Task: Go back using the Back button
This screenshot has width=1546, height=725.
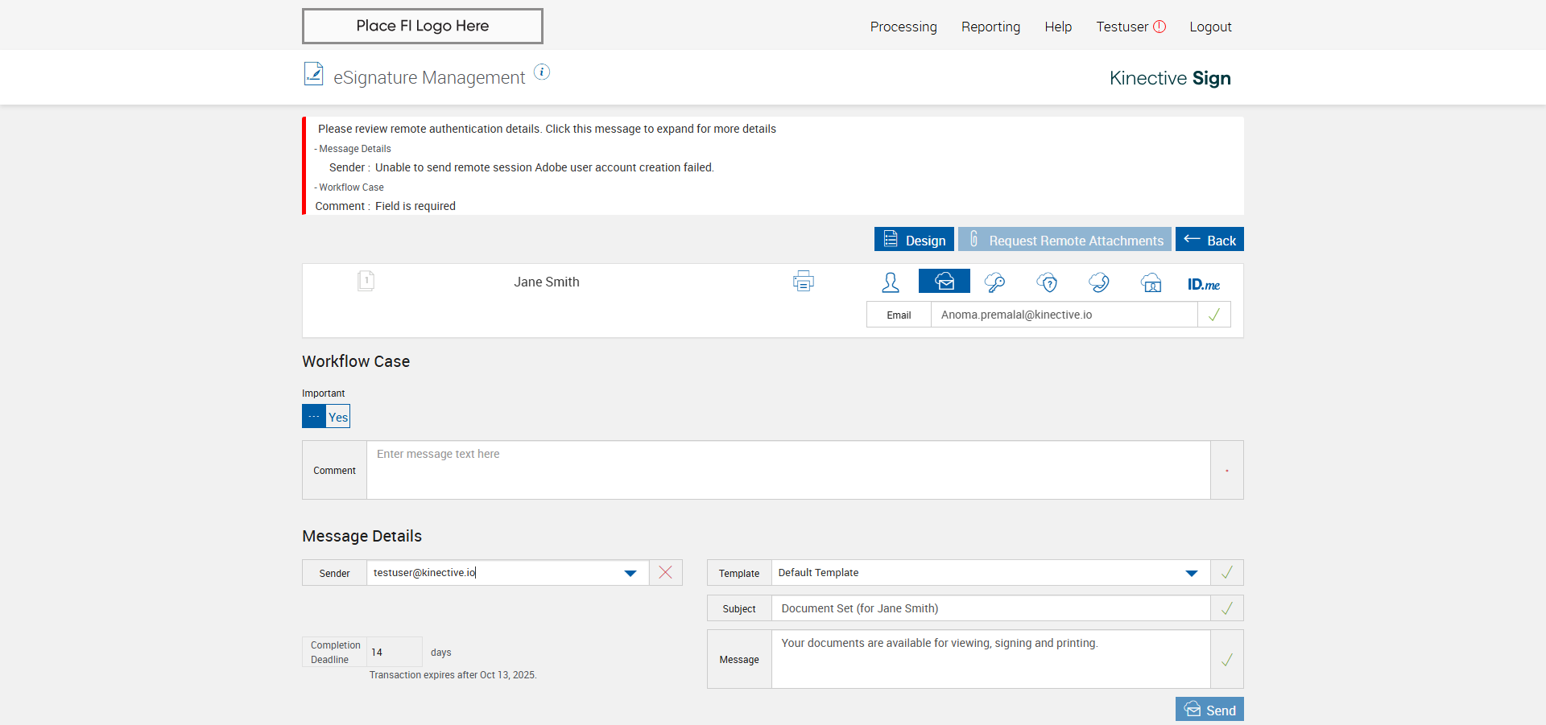Action: 1209,239
